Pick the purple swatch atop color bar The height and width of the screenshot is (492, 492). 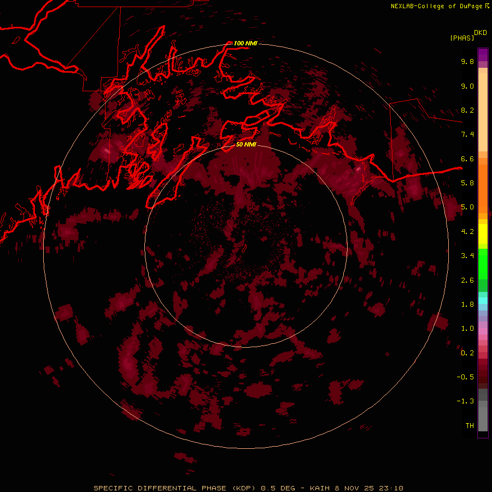click(x=483, y=55)
